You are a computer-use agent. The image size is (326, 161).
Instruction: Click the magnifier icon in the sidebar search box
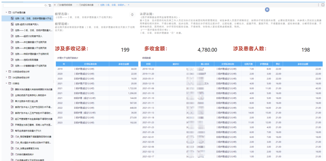(46, 5)
